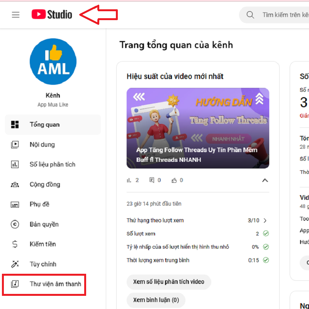Click Trang tổng quan của kênh heading
309x309 pixels.
176,45
